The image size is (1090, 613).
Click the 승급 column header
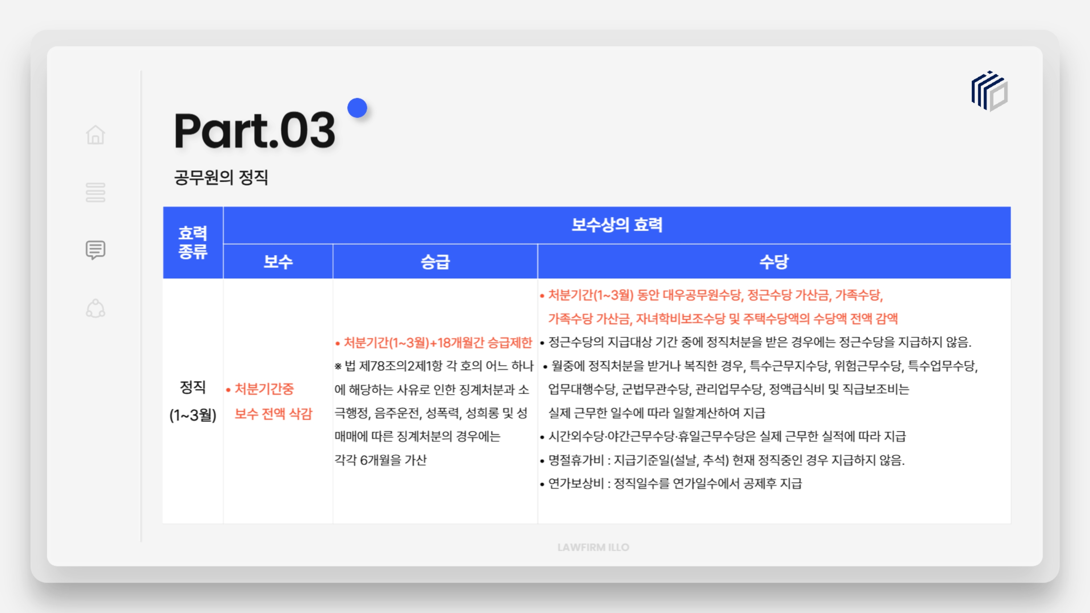click(x=435, y=262)
